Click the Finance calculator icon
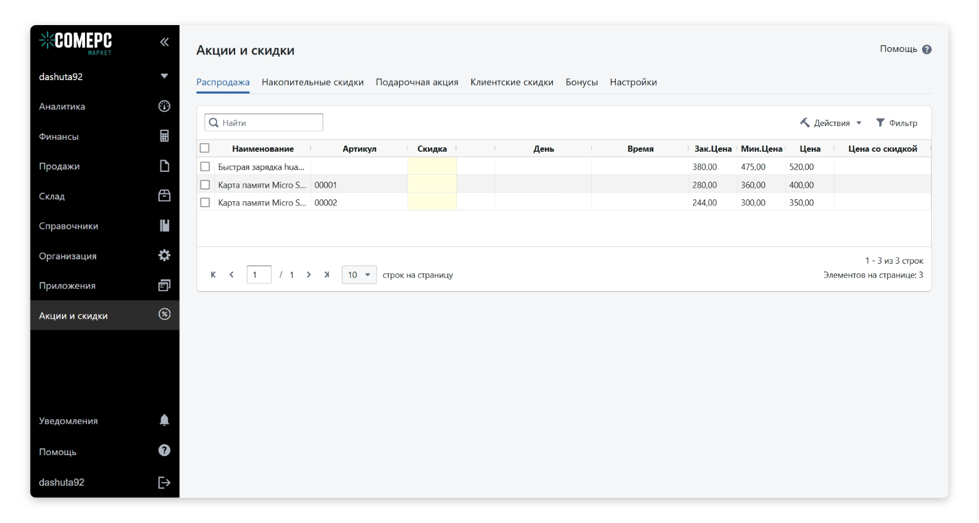979x523 pixels. point(164,136)
